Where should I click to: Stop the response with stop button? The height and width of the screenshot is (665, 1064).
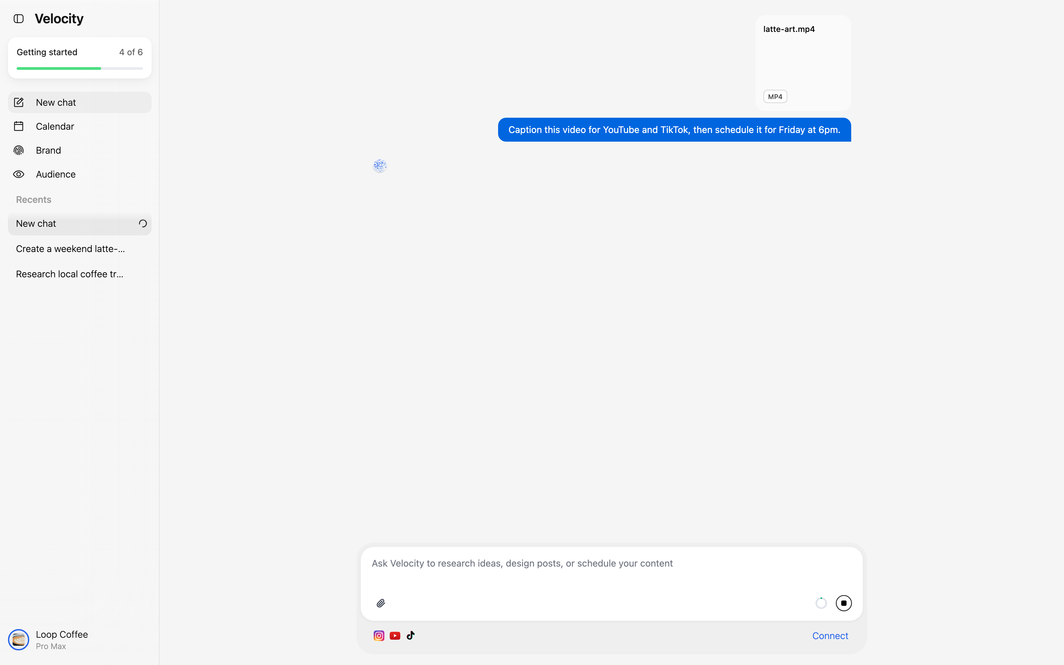(x=844, y=603)
